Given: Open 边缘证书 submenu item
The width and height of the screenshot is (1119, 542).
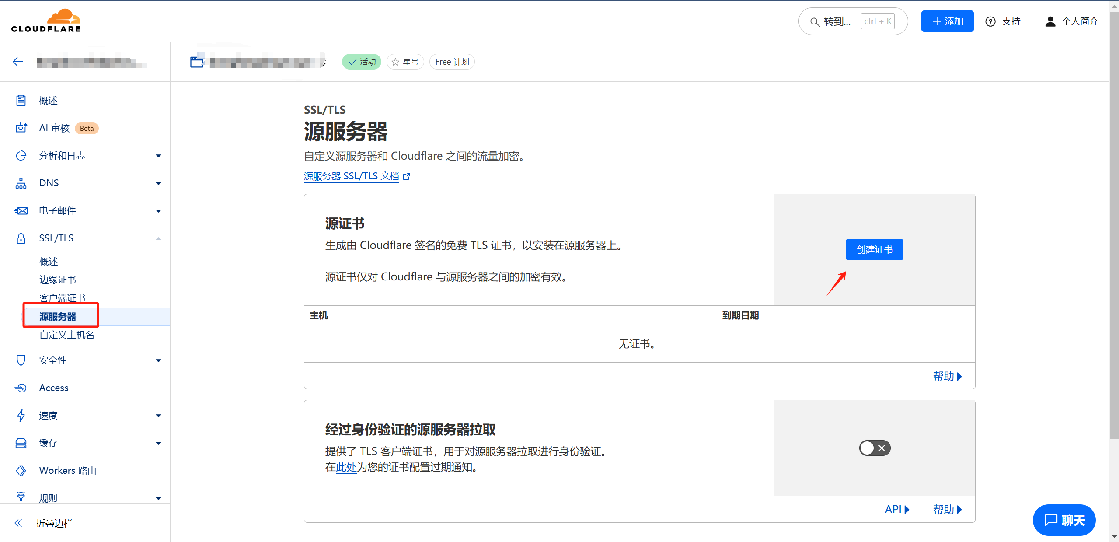Looking at the screenshot, I should point(58,280).
